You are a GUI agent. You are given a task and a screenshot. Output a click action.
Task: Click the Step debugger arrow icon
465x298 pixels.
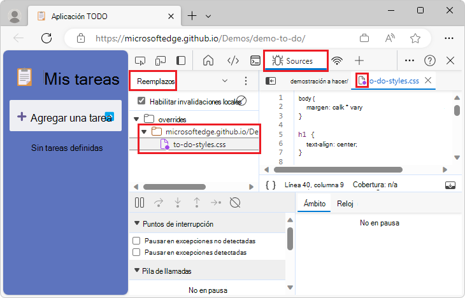(x=215, y=203)
